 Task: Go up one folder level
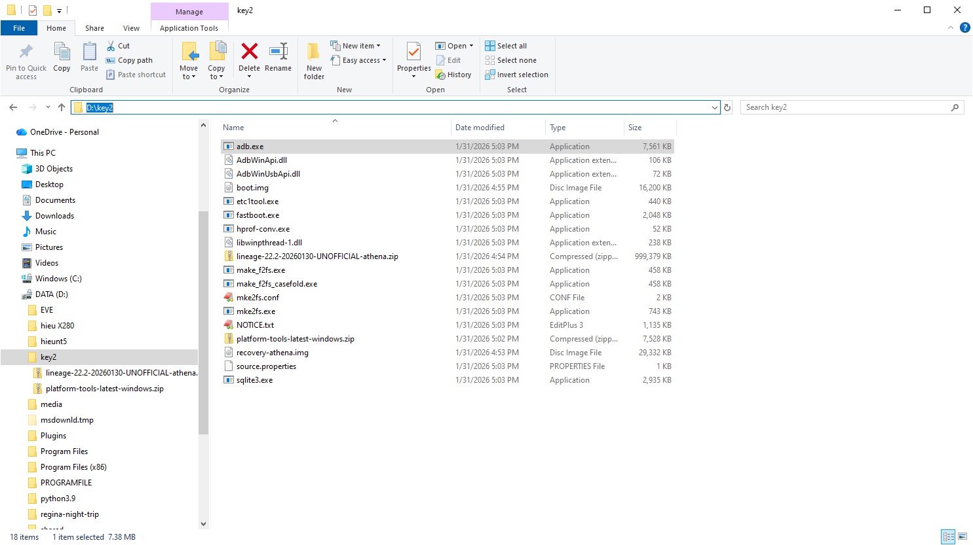[62, 107]
